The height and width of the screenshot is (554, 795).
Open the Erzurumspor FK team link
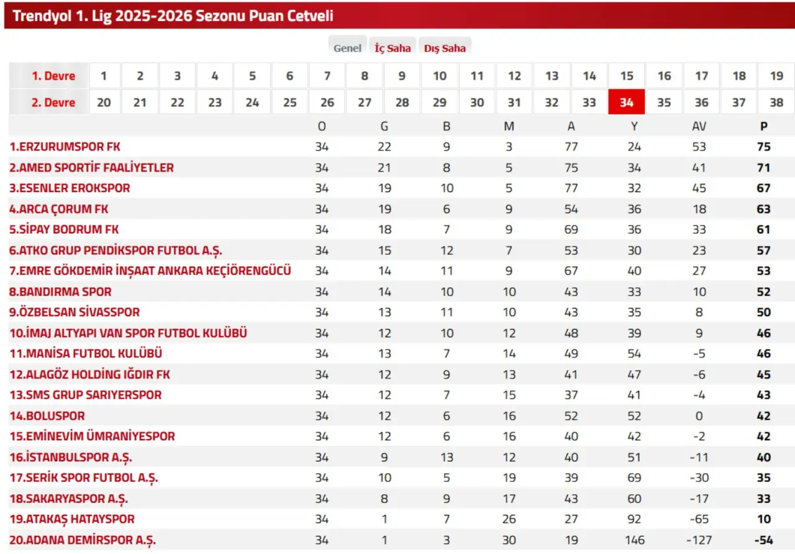click(65, 147)
